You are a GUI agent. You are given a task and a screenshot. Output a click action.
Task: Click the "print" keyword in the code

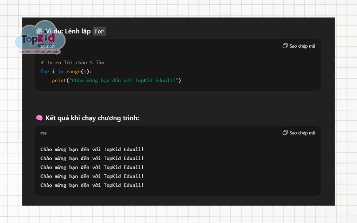pos(58,80)
